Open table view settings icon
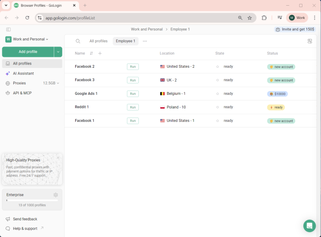Viewport: 321px width, 237px height. tap(310, 41)
